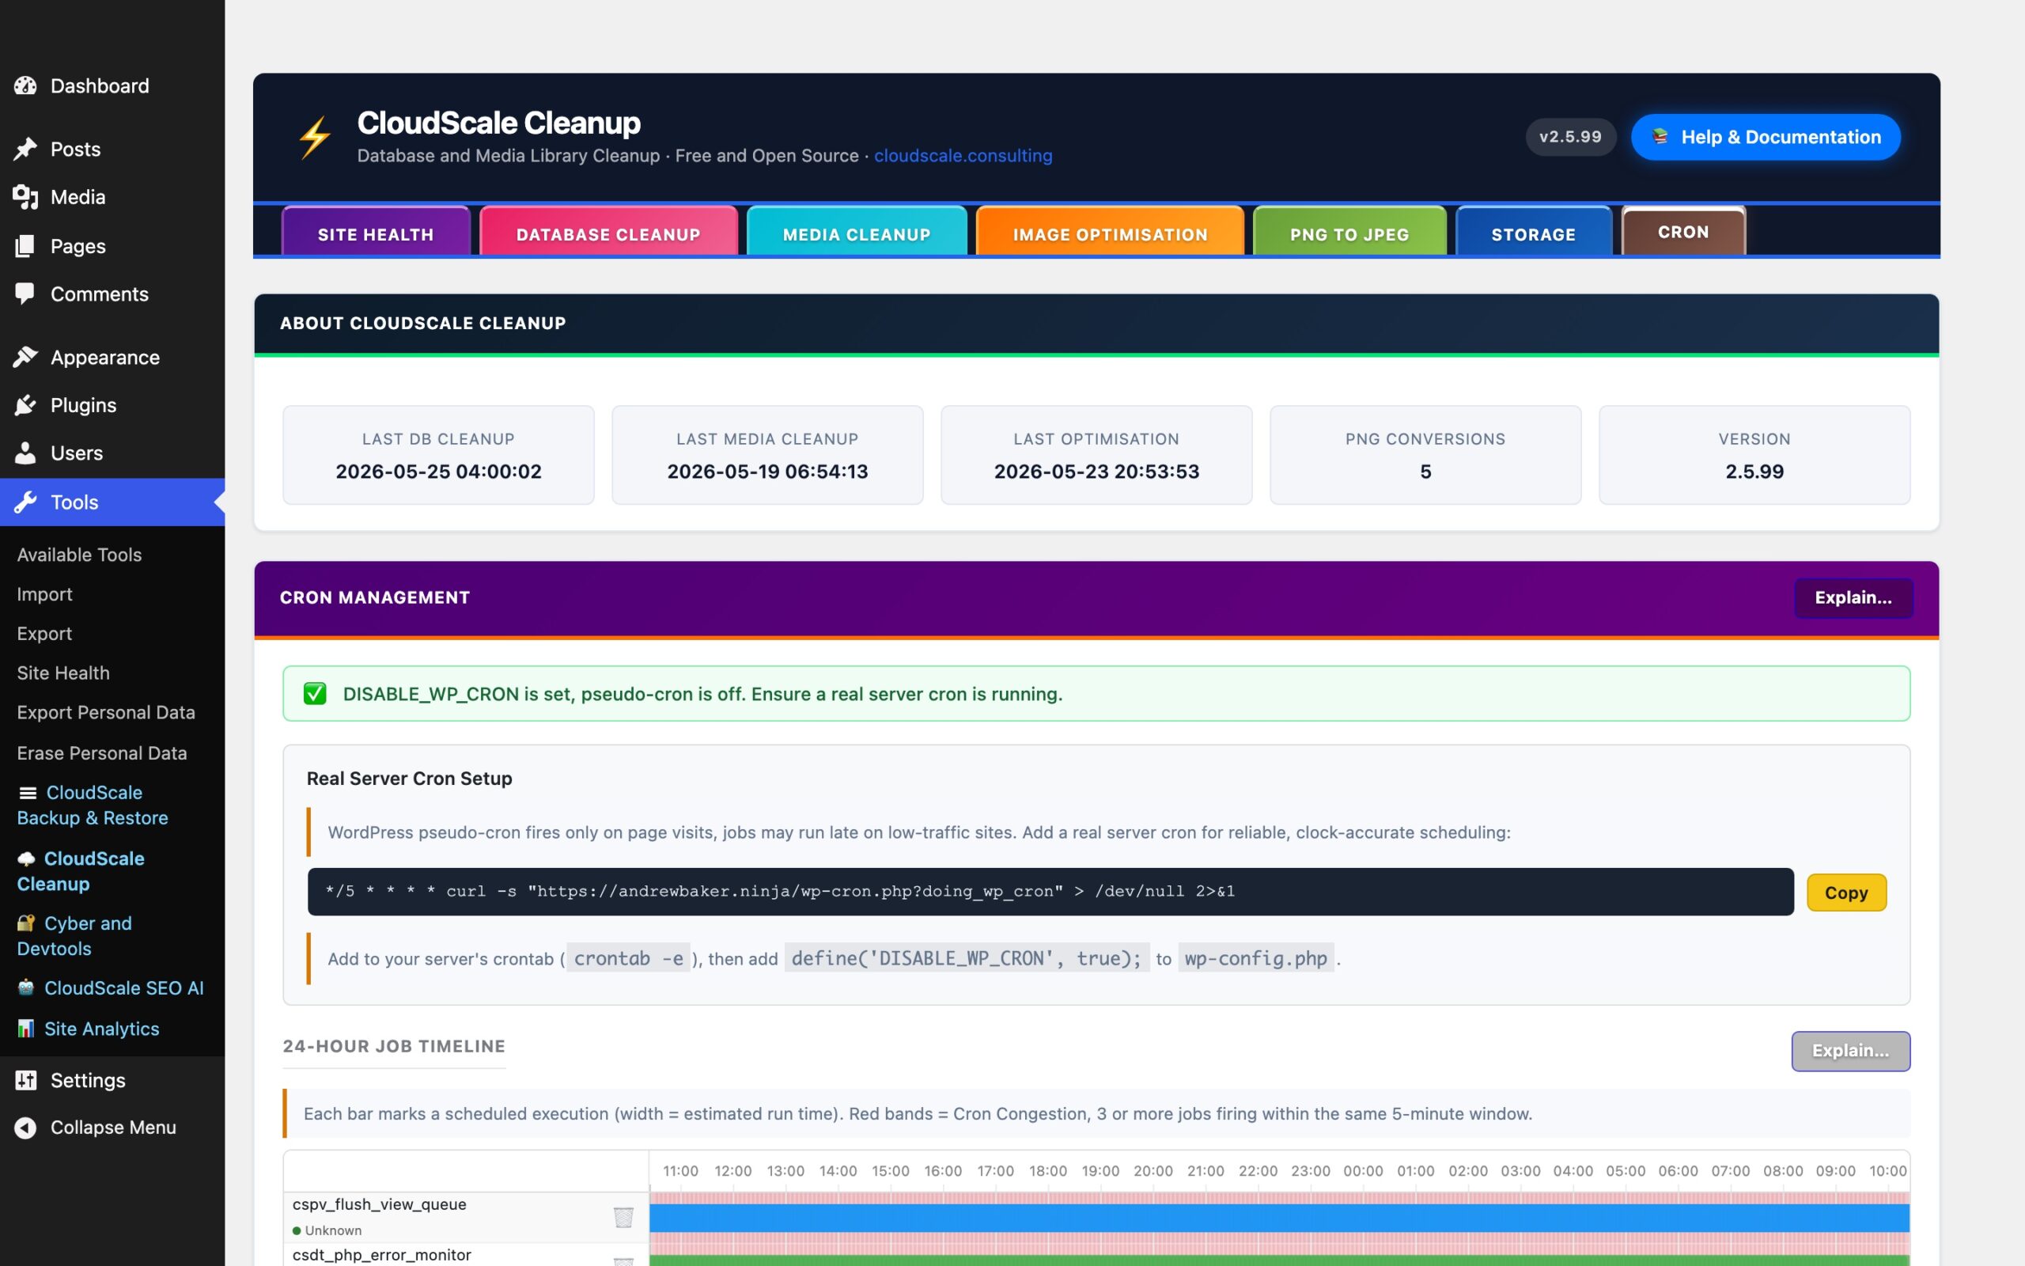Click the Last DB Cleanup date 2026-05-25 04:00:02

(x=438, y=472)
